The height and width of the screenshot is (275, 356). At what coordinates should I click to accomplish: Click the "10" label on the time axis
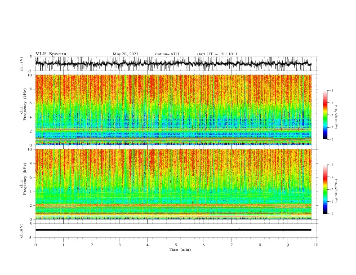click(316, 245)
